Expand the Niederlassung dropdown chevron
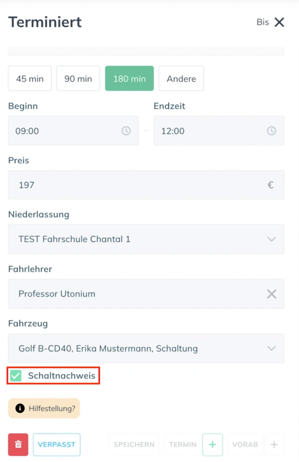 coord(272,239)
